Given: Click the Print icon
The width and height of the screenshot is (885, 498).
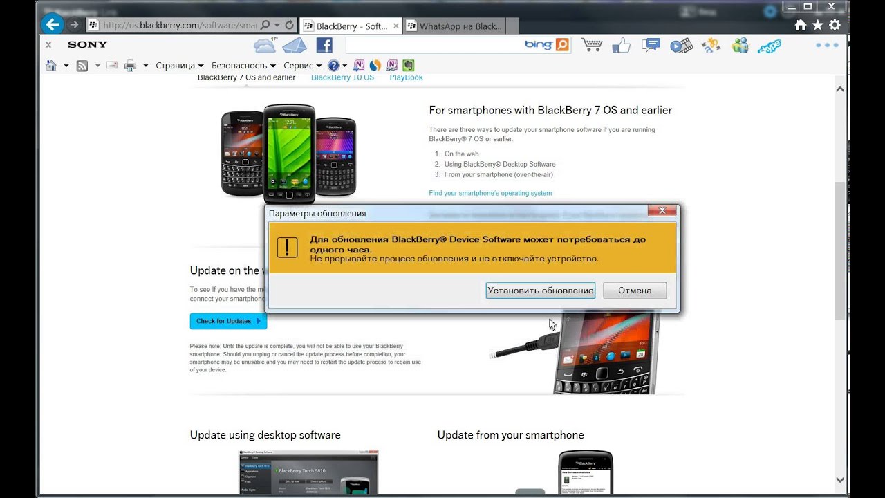Looking at the screenshot, I should tap(130, 66).
